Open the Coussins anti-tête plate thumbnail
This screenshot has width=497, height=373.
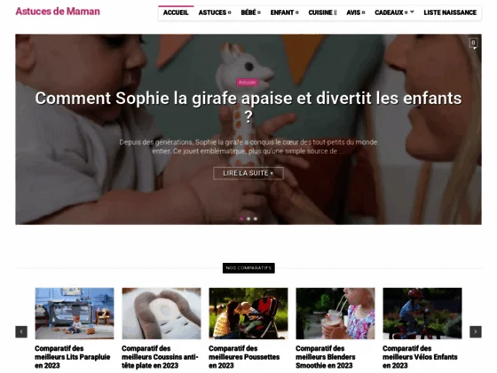(162, 313)
